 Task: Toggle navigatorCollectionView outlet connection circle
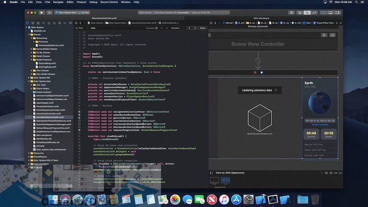click(79, 112)
